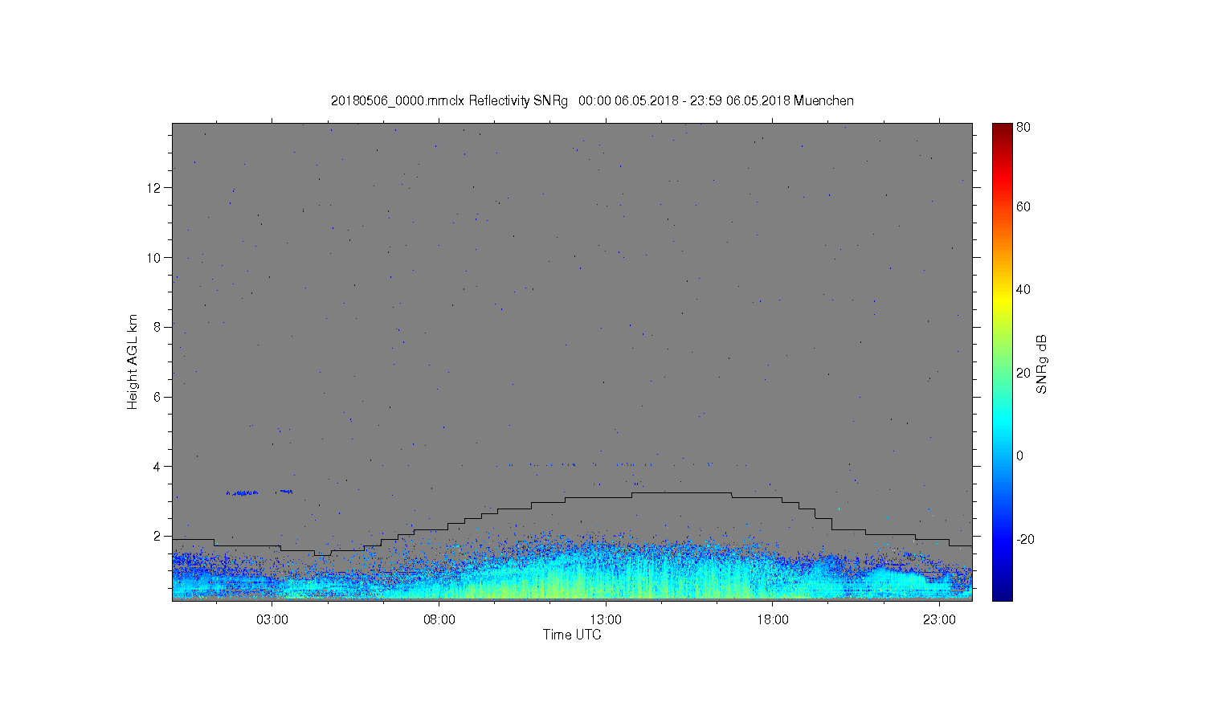The width and height of the screenshot is (1205, 723).
Task: Click the height tick label 2
Action: tap(156, 536)
